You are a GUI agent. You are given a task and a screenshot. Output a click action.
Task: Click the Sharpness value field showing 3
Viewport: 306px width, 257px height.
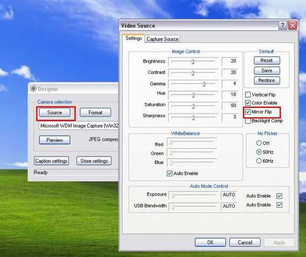point(230,117)
